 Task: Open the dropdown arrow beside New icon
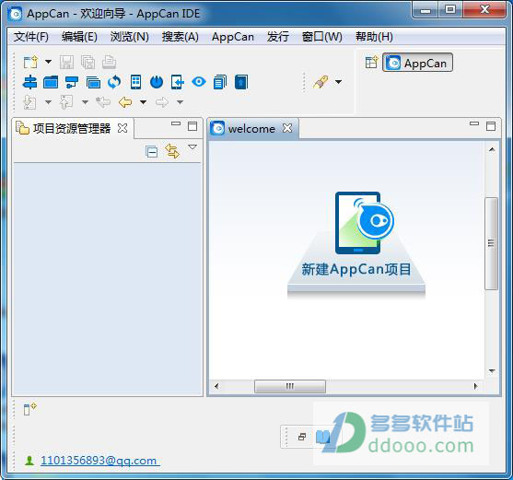(x=48, y=62)
